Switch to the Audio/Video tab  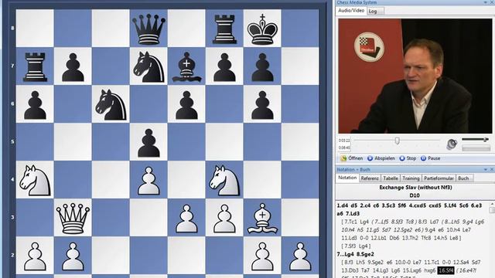tap(351, 10)
